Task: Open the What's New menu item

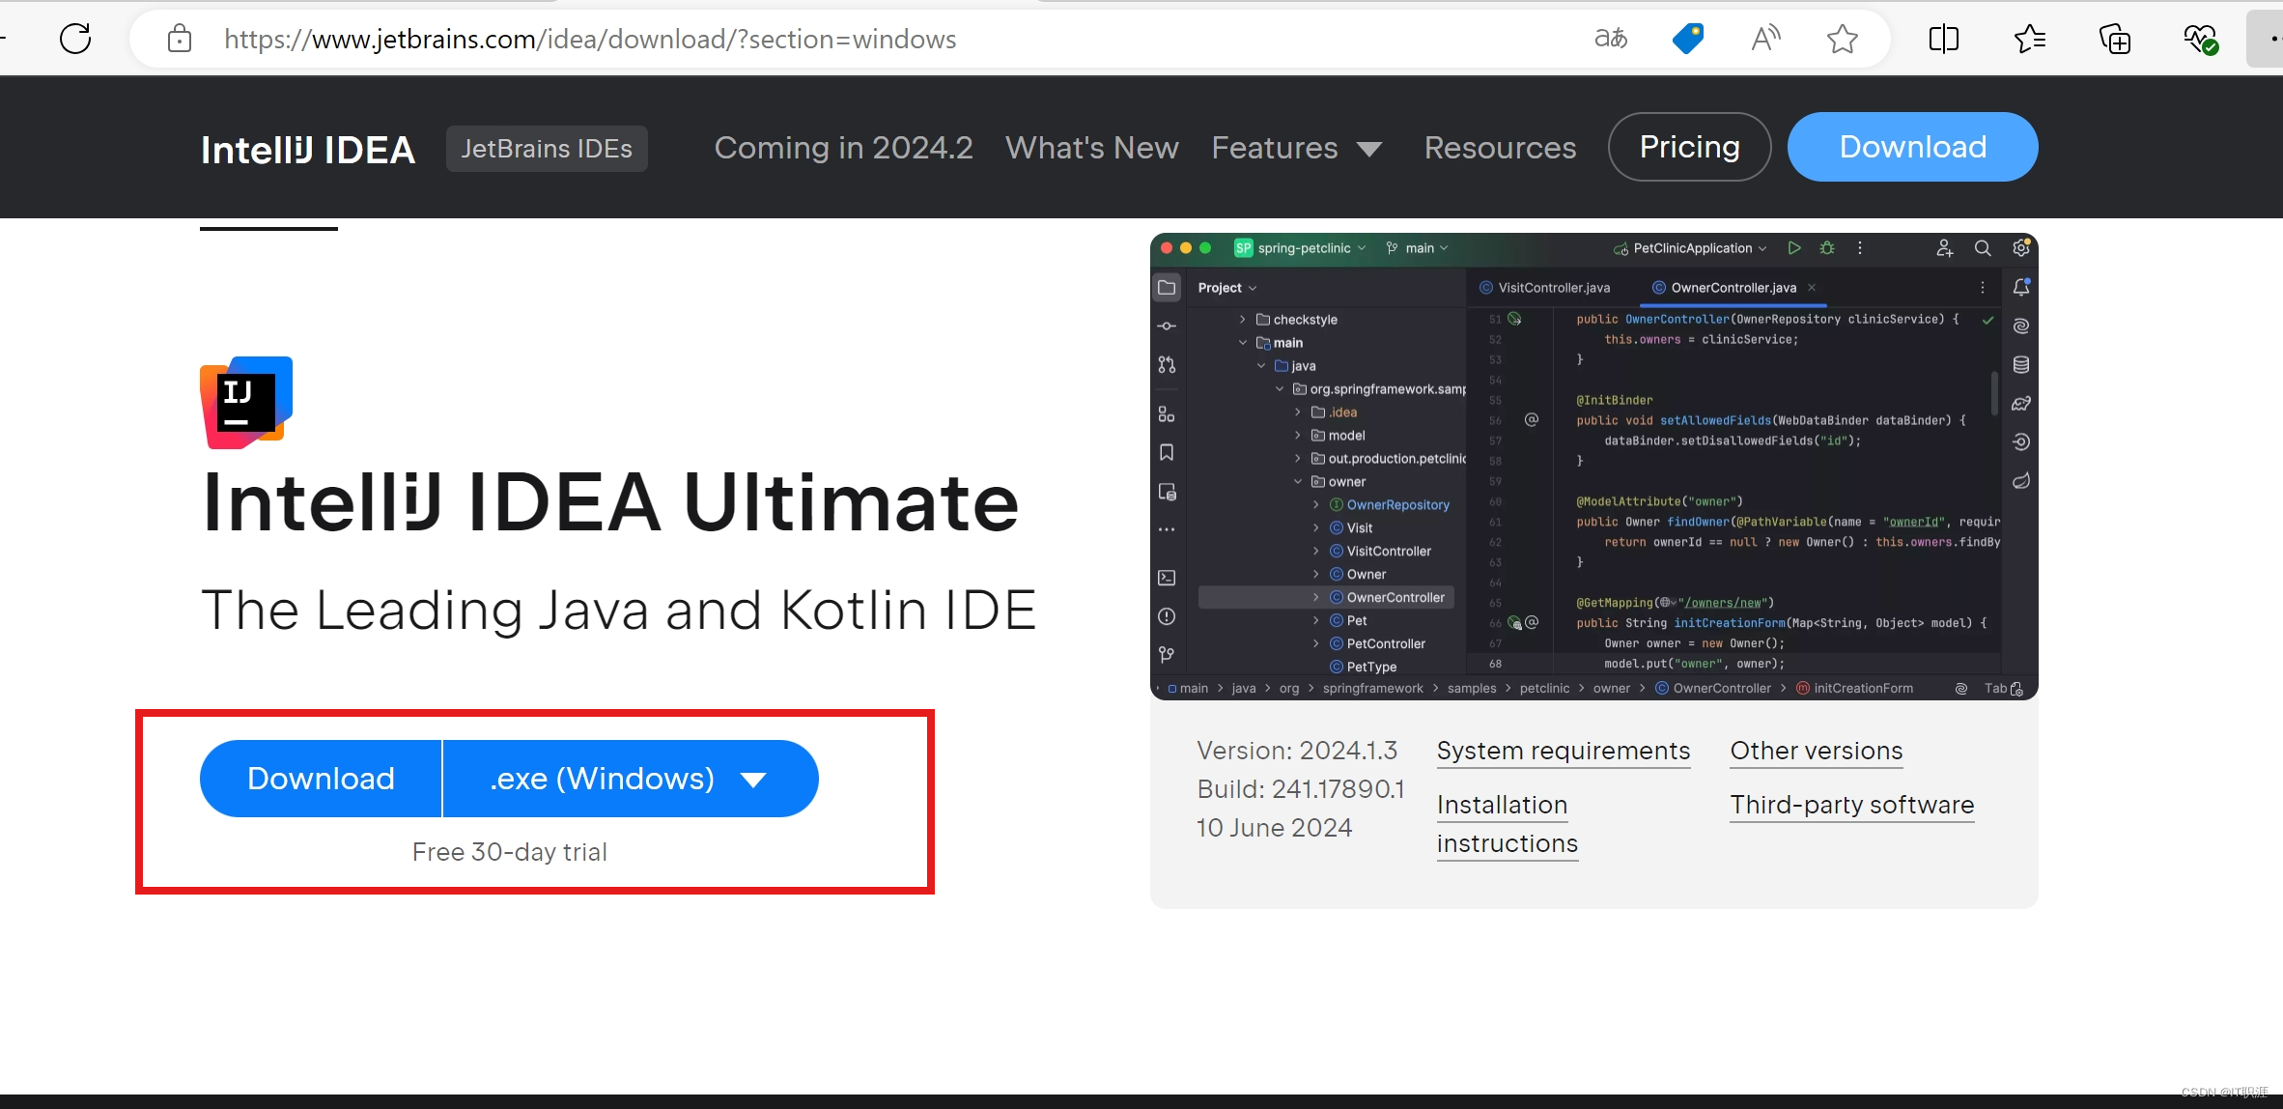Action: coord(1091,148)
